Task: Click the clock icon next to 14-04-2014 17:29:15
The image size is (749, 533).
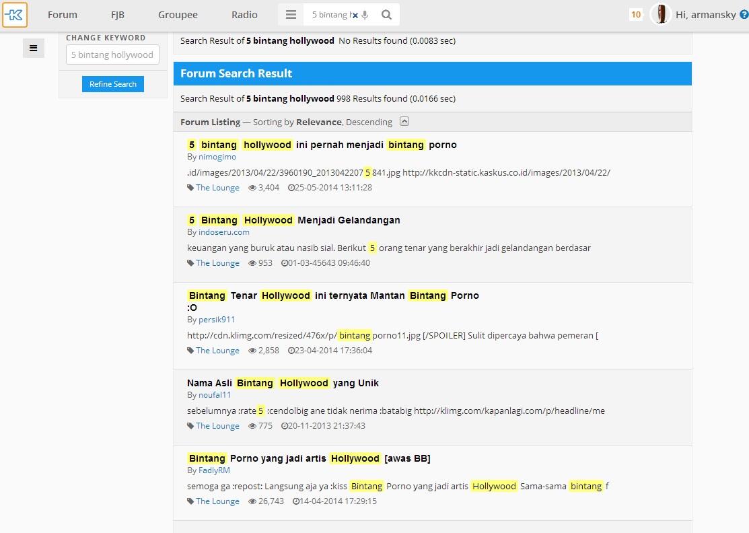Action: (295, 501)
